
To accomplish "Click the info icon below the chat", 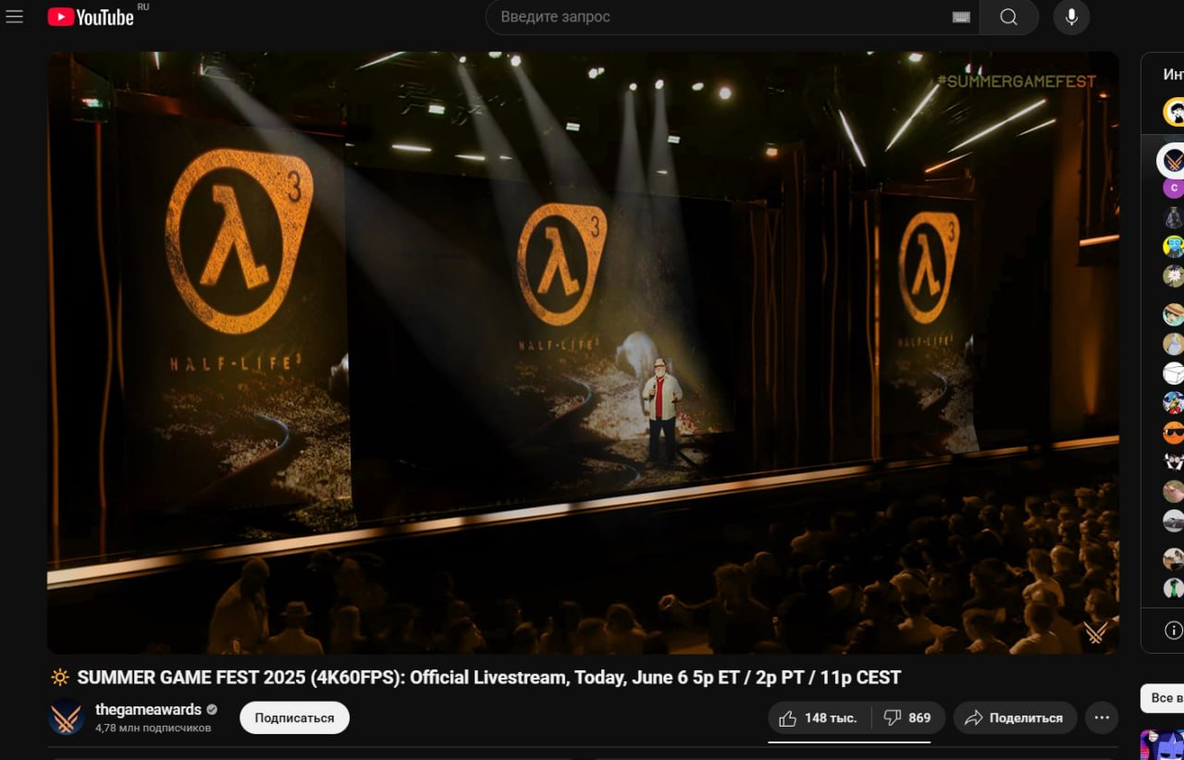I will [1174, 631].
